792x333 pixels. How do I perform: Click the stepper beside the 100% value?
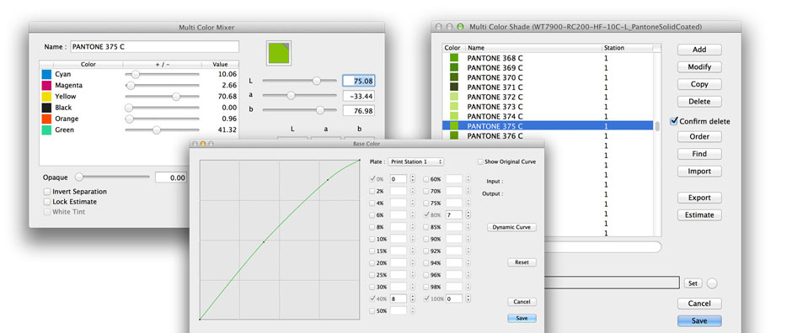click(x=468, y=299)
